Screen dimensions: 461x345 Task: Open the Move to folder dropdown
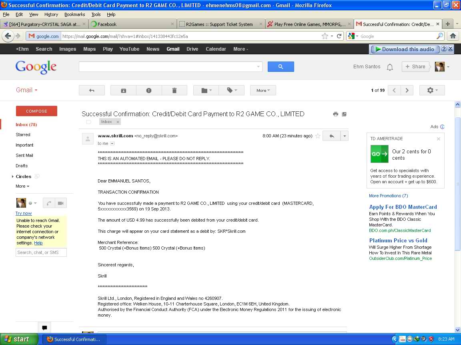(207, 91)
